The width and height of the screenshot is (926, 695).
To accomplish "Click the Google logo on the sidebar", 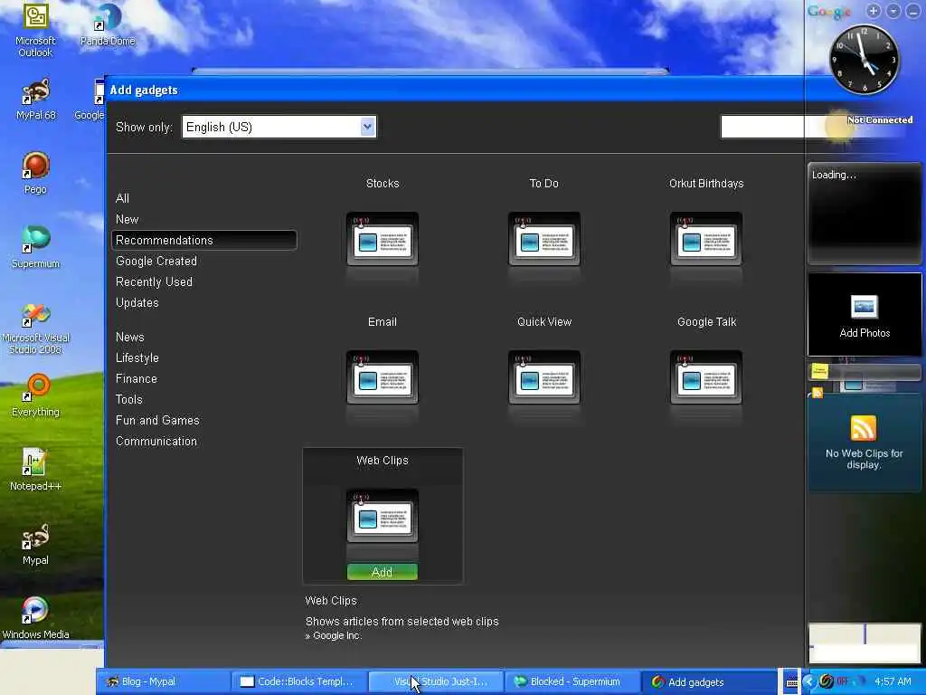I will pos(828,11).
